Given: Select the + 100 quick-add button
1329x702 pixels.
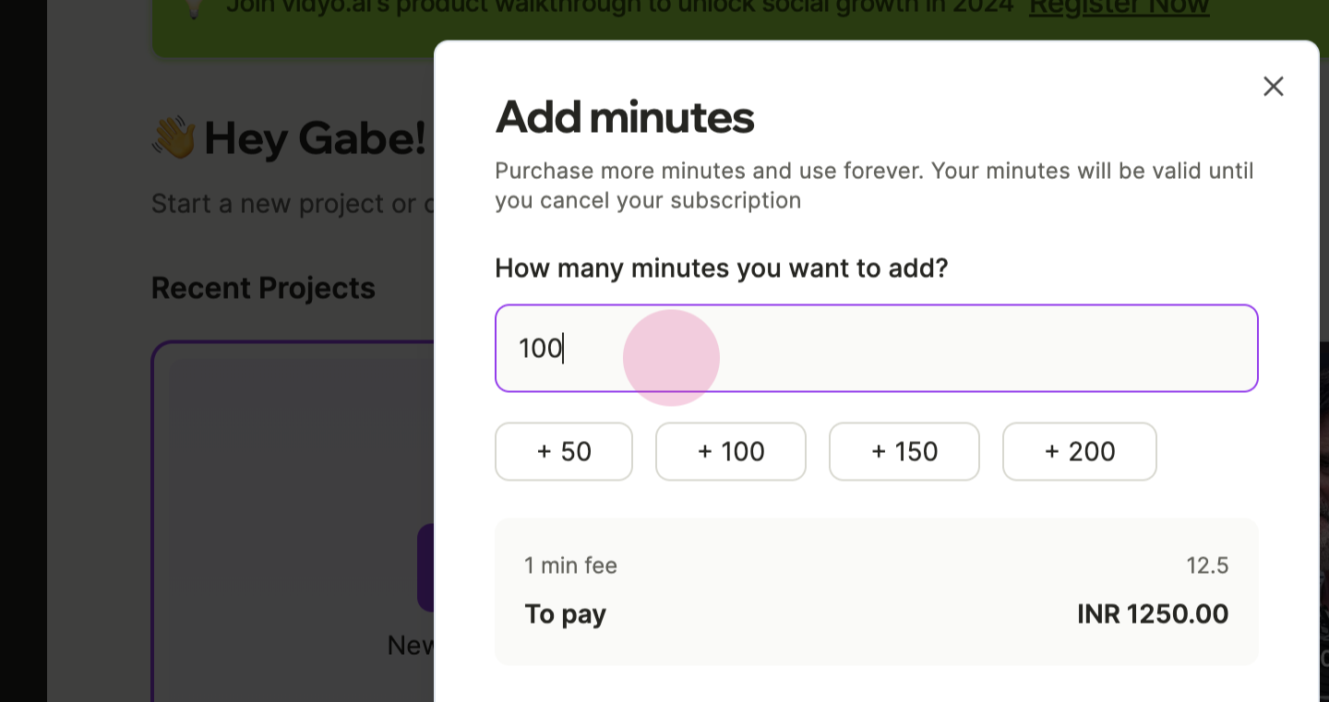Looking at the screenshot, I should coord(731,451).
